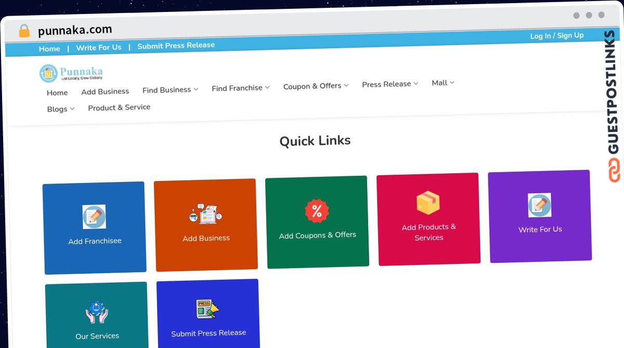The width and height of the screenshot is (624, 348).
Task: Click the Mall menu label
Action: (x=439, y=83)
